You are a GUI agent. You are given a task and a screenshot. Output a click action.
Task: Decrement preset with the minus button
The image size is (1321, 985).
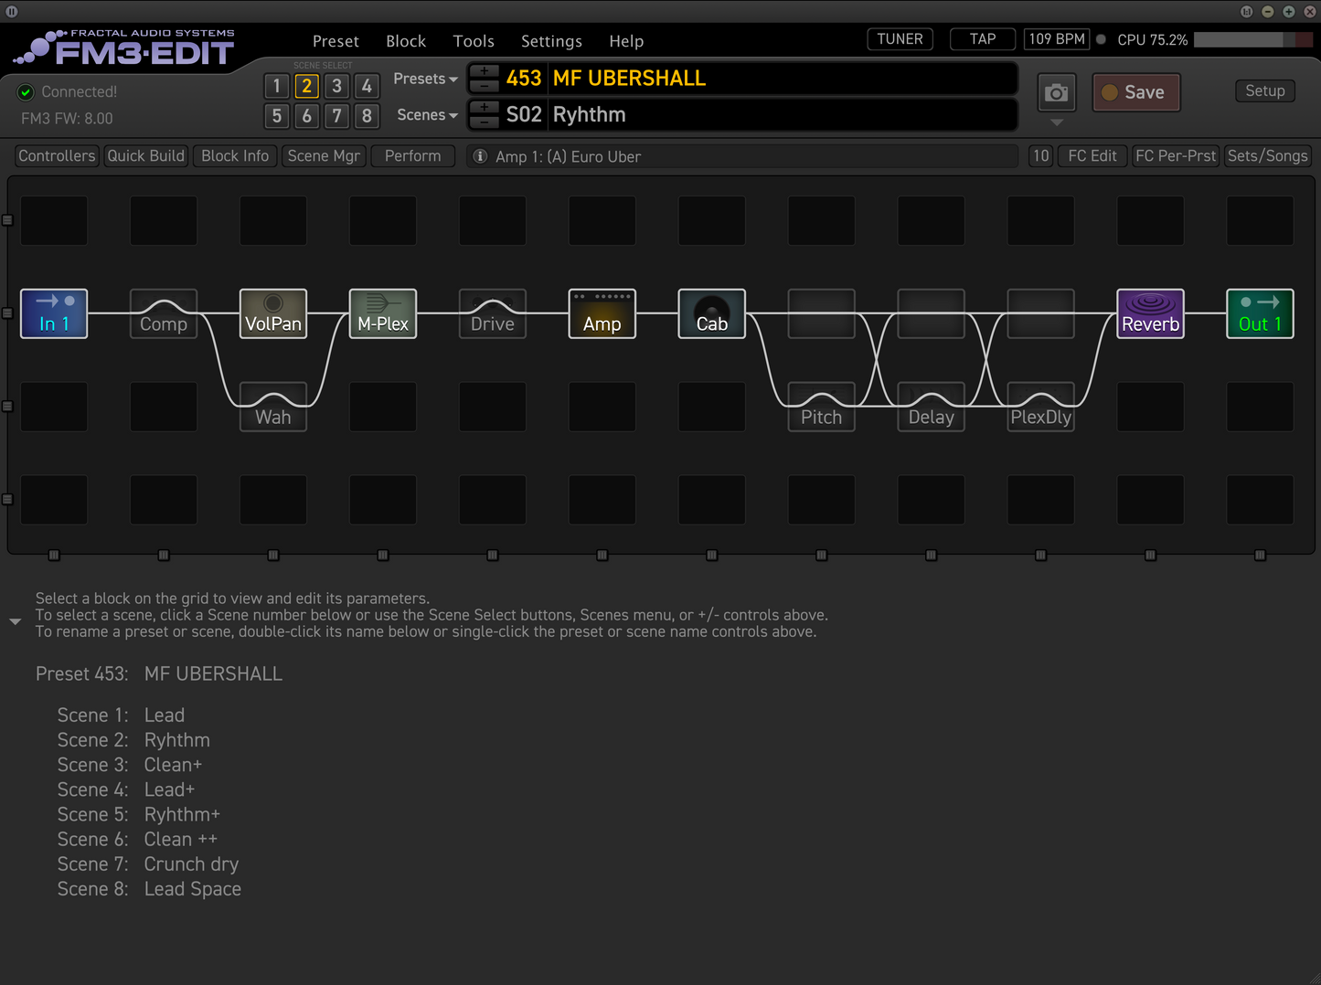point(485,85)
